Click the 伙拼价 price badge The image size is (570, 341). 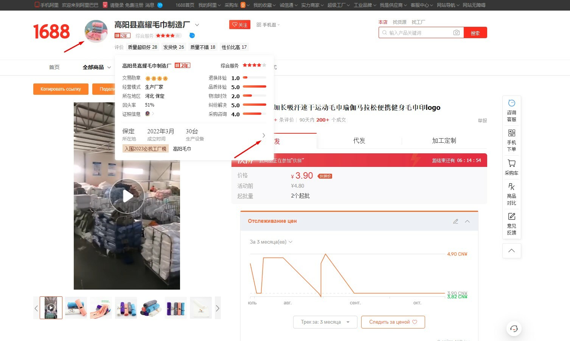coord(325,176)
